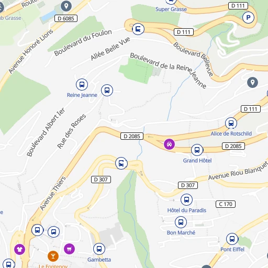The image size is (268, 268).
Task: Click the location pin below Boulevard Bellevue
Action: (x=252, y=82)
